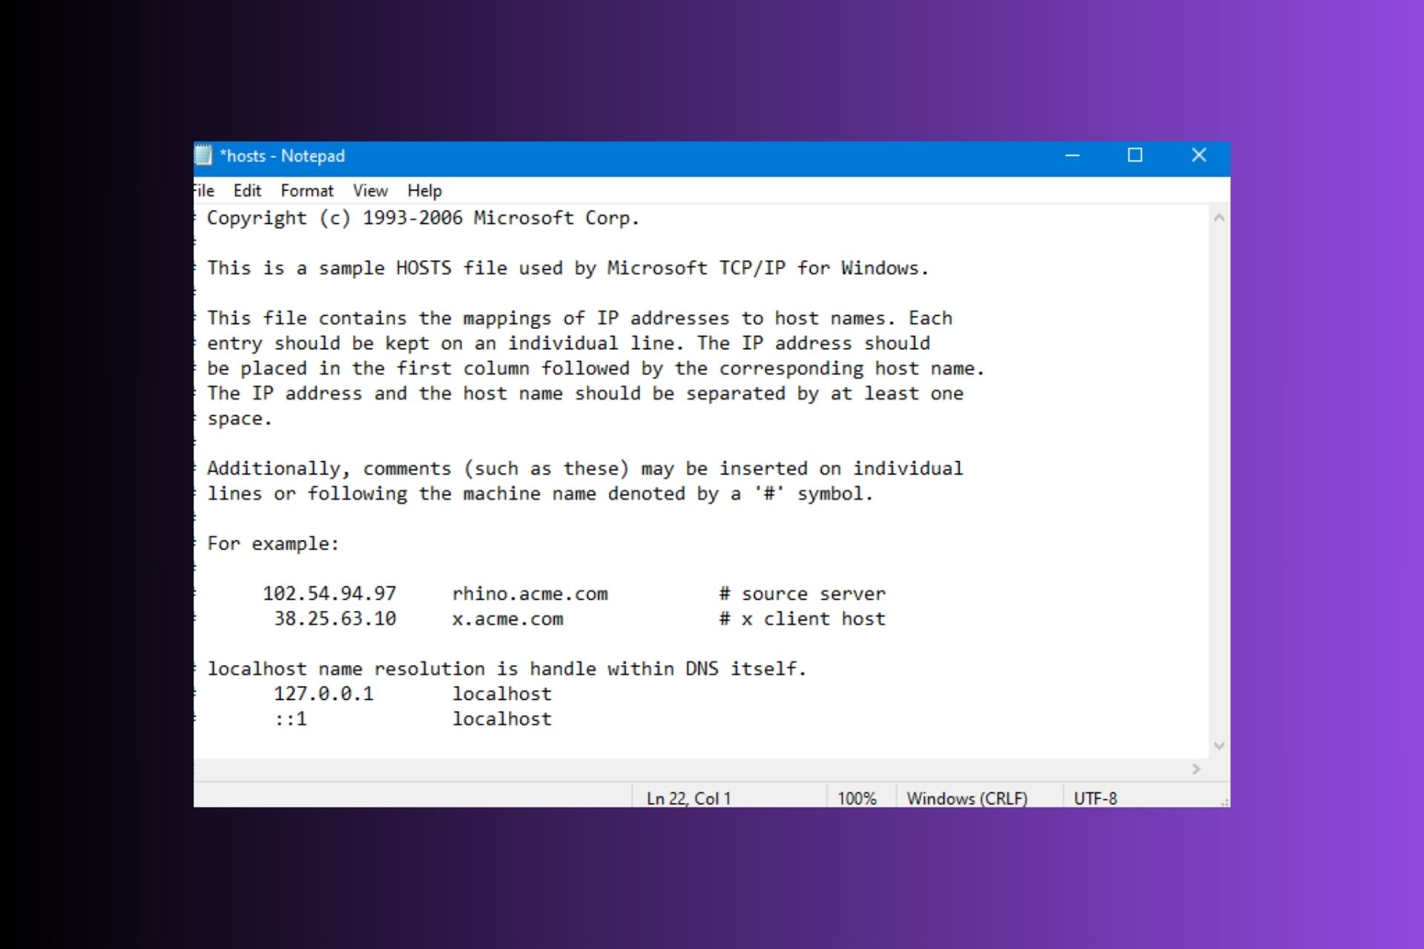Open the Format menu
Screen dimensions: 1424x949
pos(308,191)
